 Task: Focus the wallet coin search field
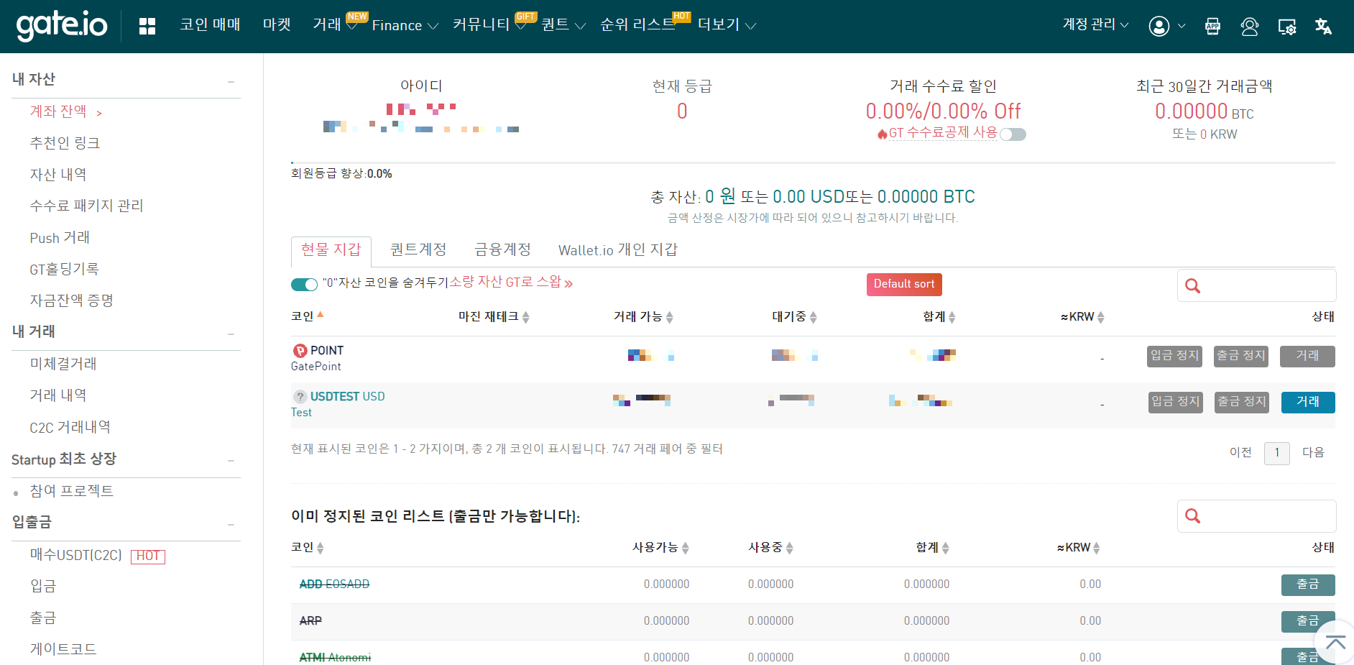tap(1257, 285)
